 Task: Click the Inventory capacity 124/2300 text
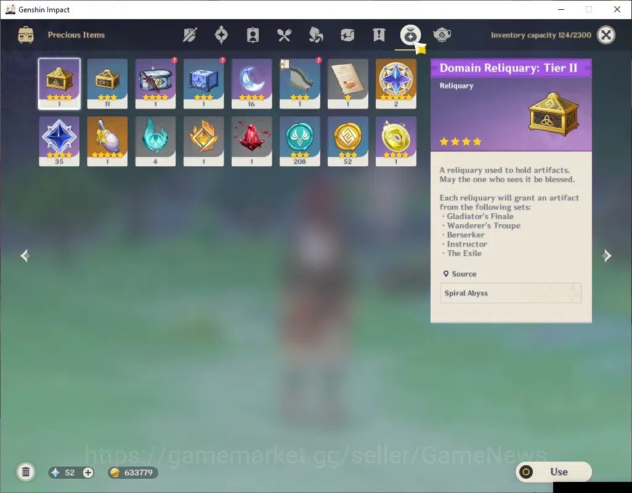[x=541, y=35]
